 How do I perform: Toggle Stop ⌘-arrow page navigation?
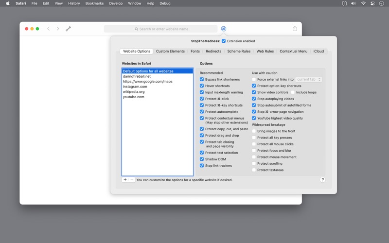[254, 112]
